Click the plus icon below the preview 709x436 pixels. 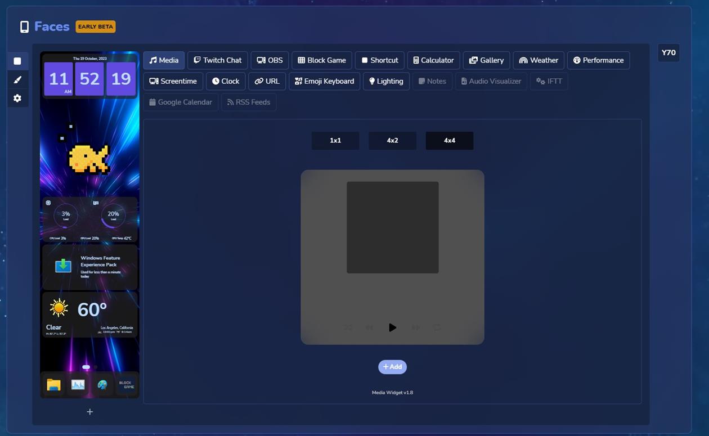pos(89,412)
